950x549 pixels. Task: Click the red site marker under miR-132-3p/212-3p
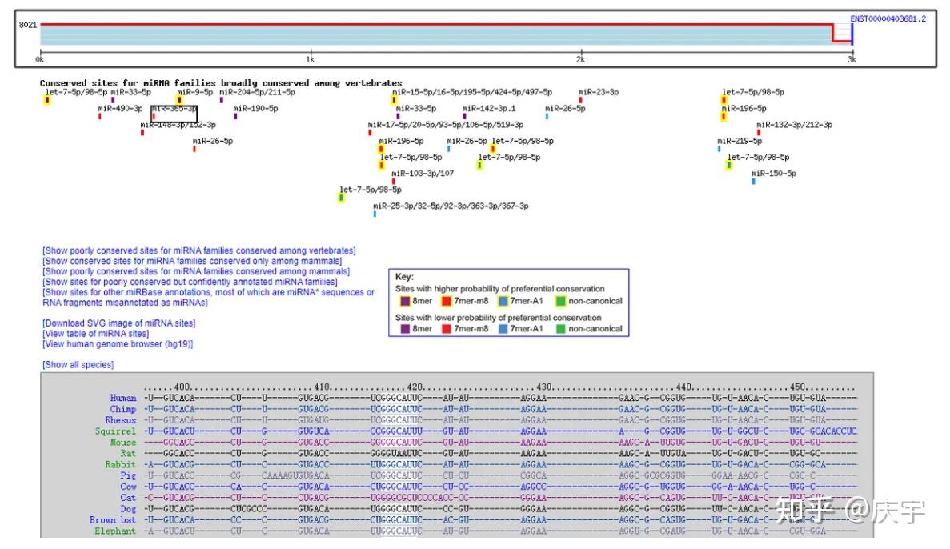tap(759, 132)
